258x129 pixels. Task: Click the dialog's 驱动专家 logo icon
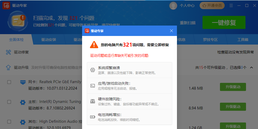pyautogui.click(x=87, y=31)
